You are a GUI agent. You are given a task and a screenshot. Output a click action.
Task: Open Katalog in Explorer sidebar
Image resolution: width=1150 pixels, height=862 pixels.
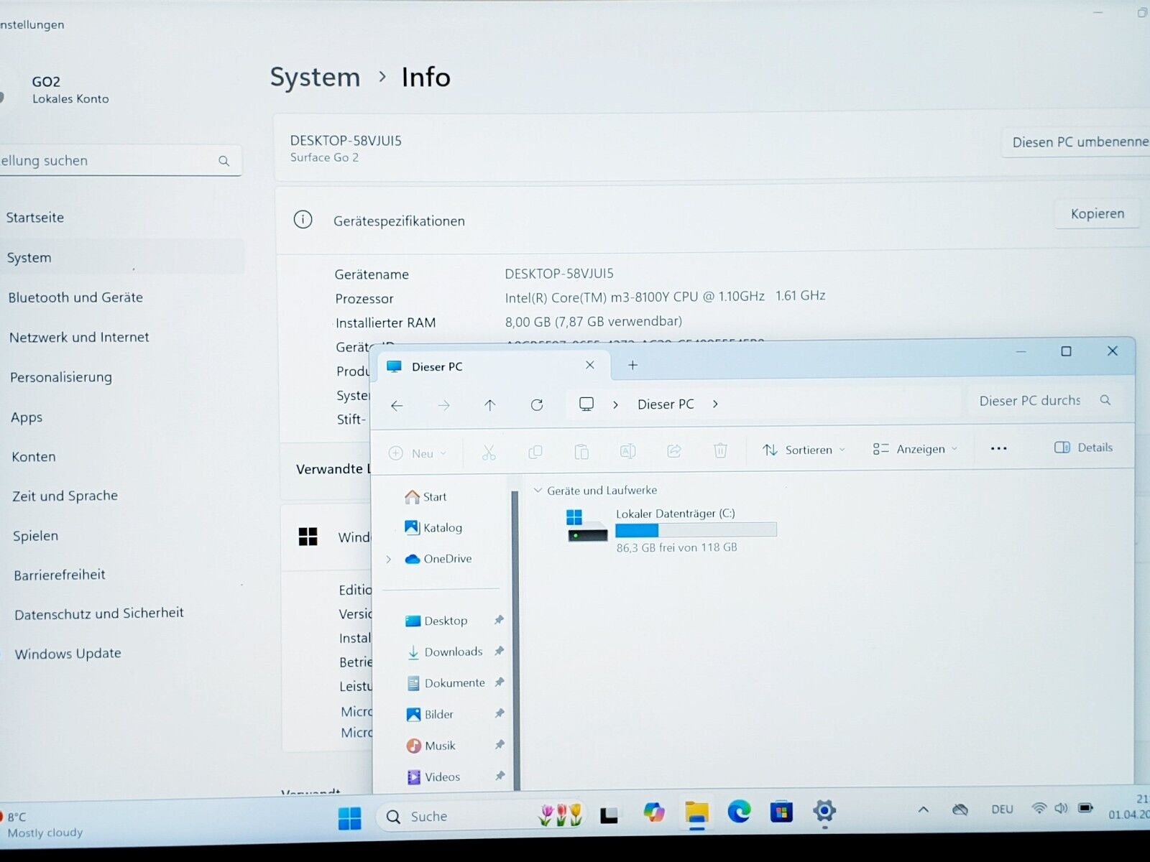coord(433,527)
